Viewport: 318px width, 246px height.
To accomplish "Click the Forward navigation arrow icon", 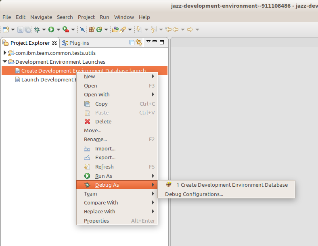I will tap(190, 29).
